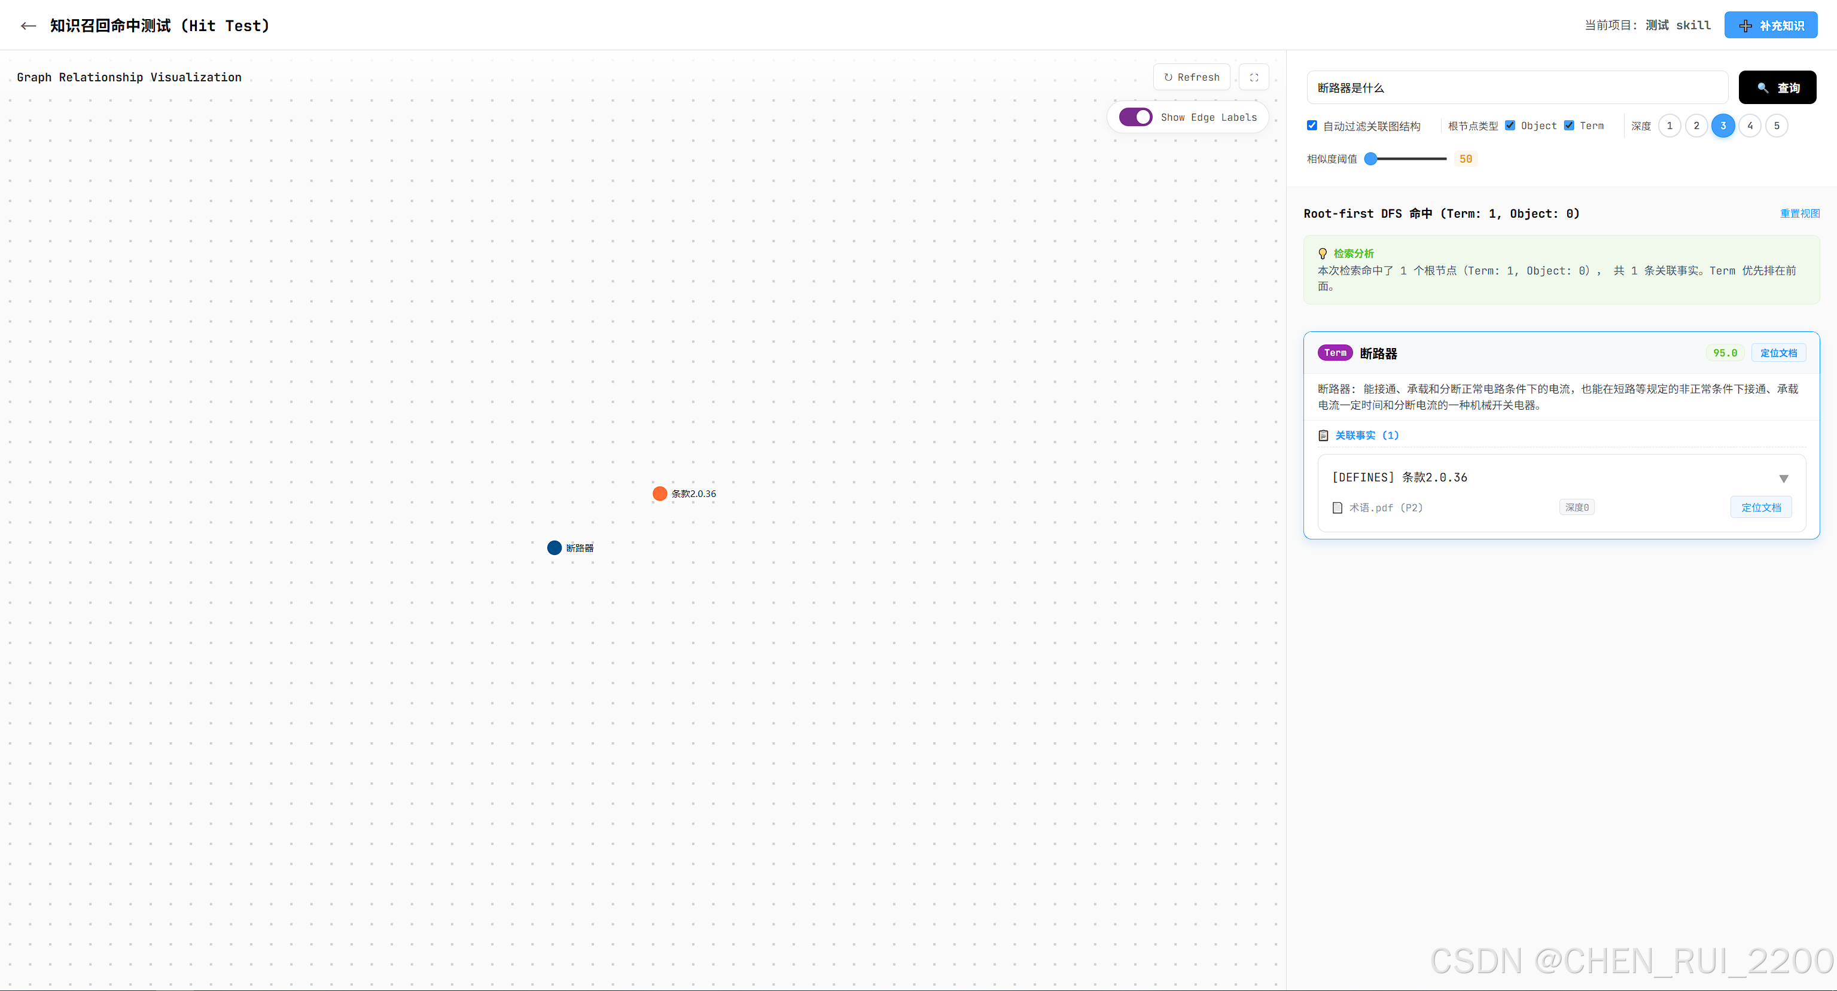Viewport: 1837px width, 991px height.
Task: Uncheck 自动过滤关联图结构 checkbox
Action: [1312, 126]
